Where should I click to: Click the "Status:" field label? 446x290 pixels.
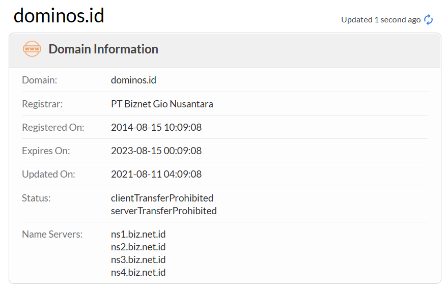(x=36, y=198)
